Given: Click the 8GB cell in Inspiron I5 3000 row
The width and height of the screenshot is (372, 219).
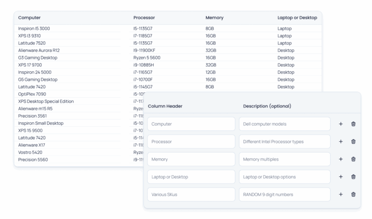Looking at the screenshot, I should [x=210, y=29].
